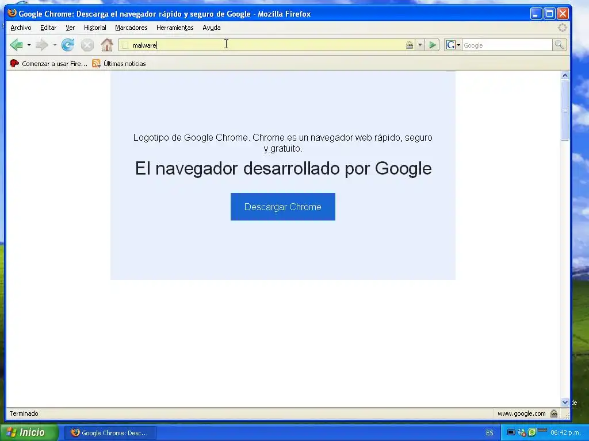Click in the address bar containing malware
Screen dimensions: 589x441
(x=267, y=45)
